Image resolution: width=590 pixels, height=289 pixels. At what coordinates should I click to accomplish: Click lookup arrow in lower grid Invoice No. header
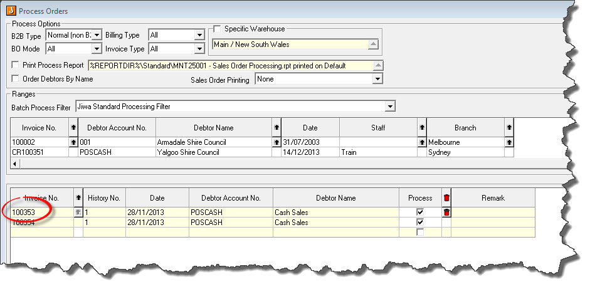coord(78,197)
